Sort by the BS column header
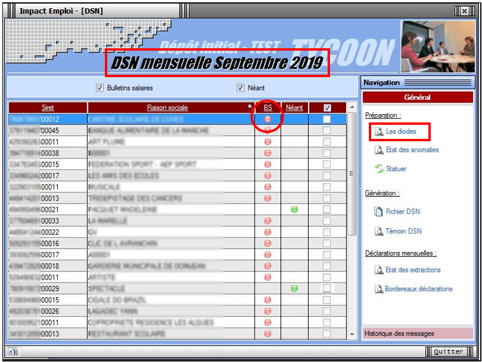This screenshot has height=362, width=482. click(x=268, y=108)
